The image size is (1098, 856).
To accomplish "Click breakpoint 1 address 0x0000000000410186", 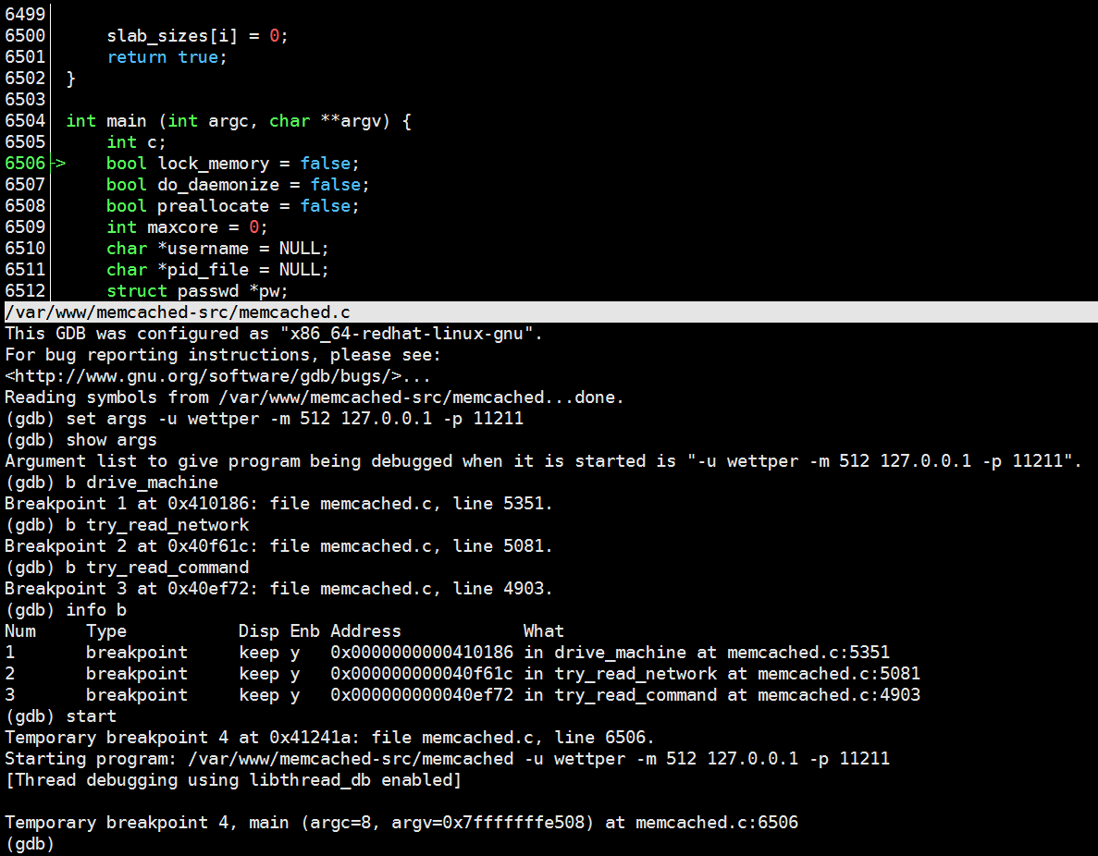I will [422, 653].
